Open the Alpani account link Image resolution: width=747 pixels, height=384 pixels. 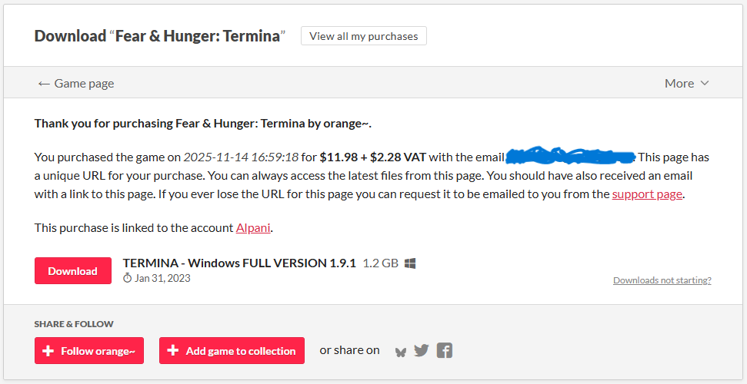point(253,228)
